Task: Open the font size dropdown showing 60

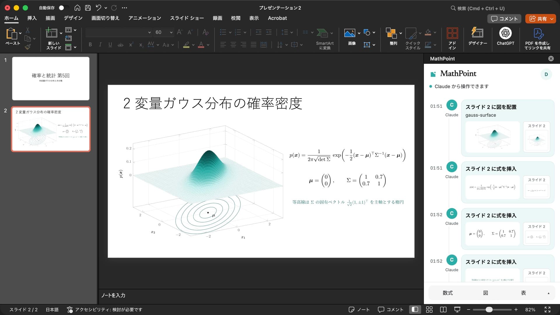Action: pyautogui.click(x=171, y=32)
